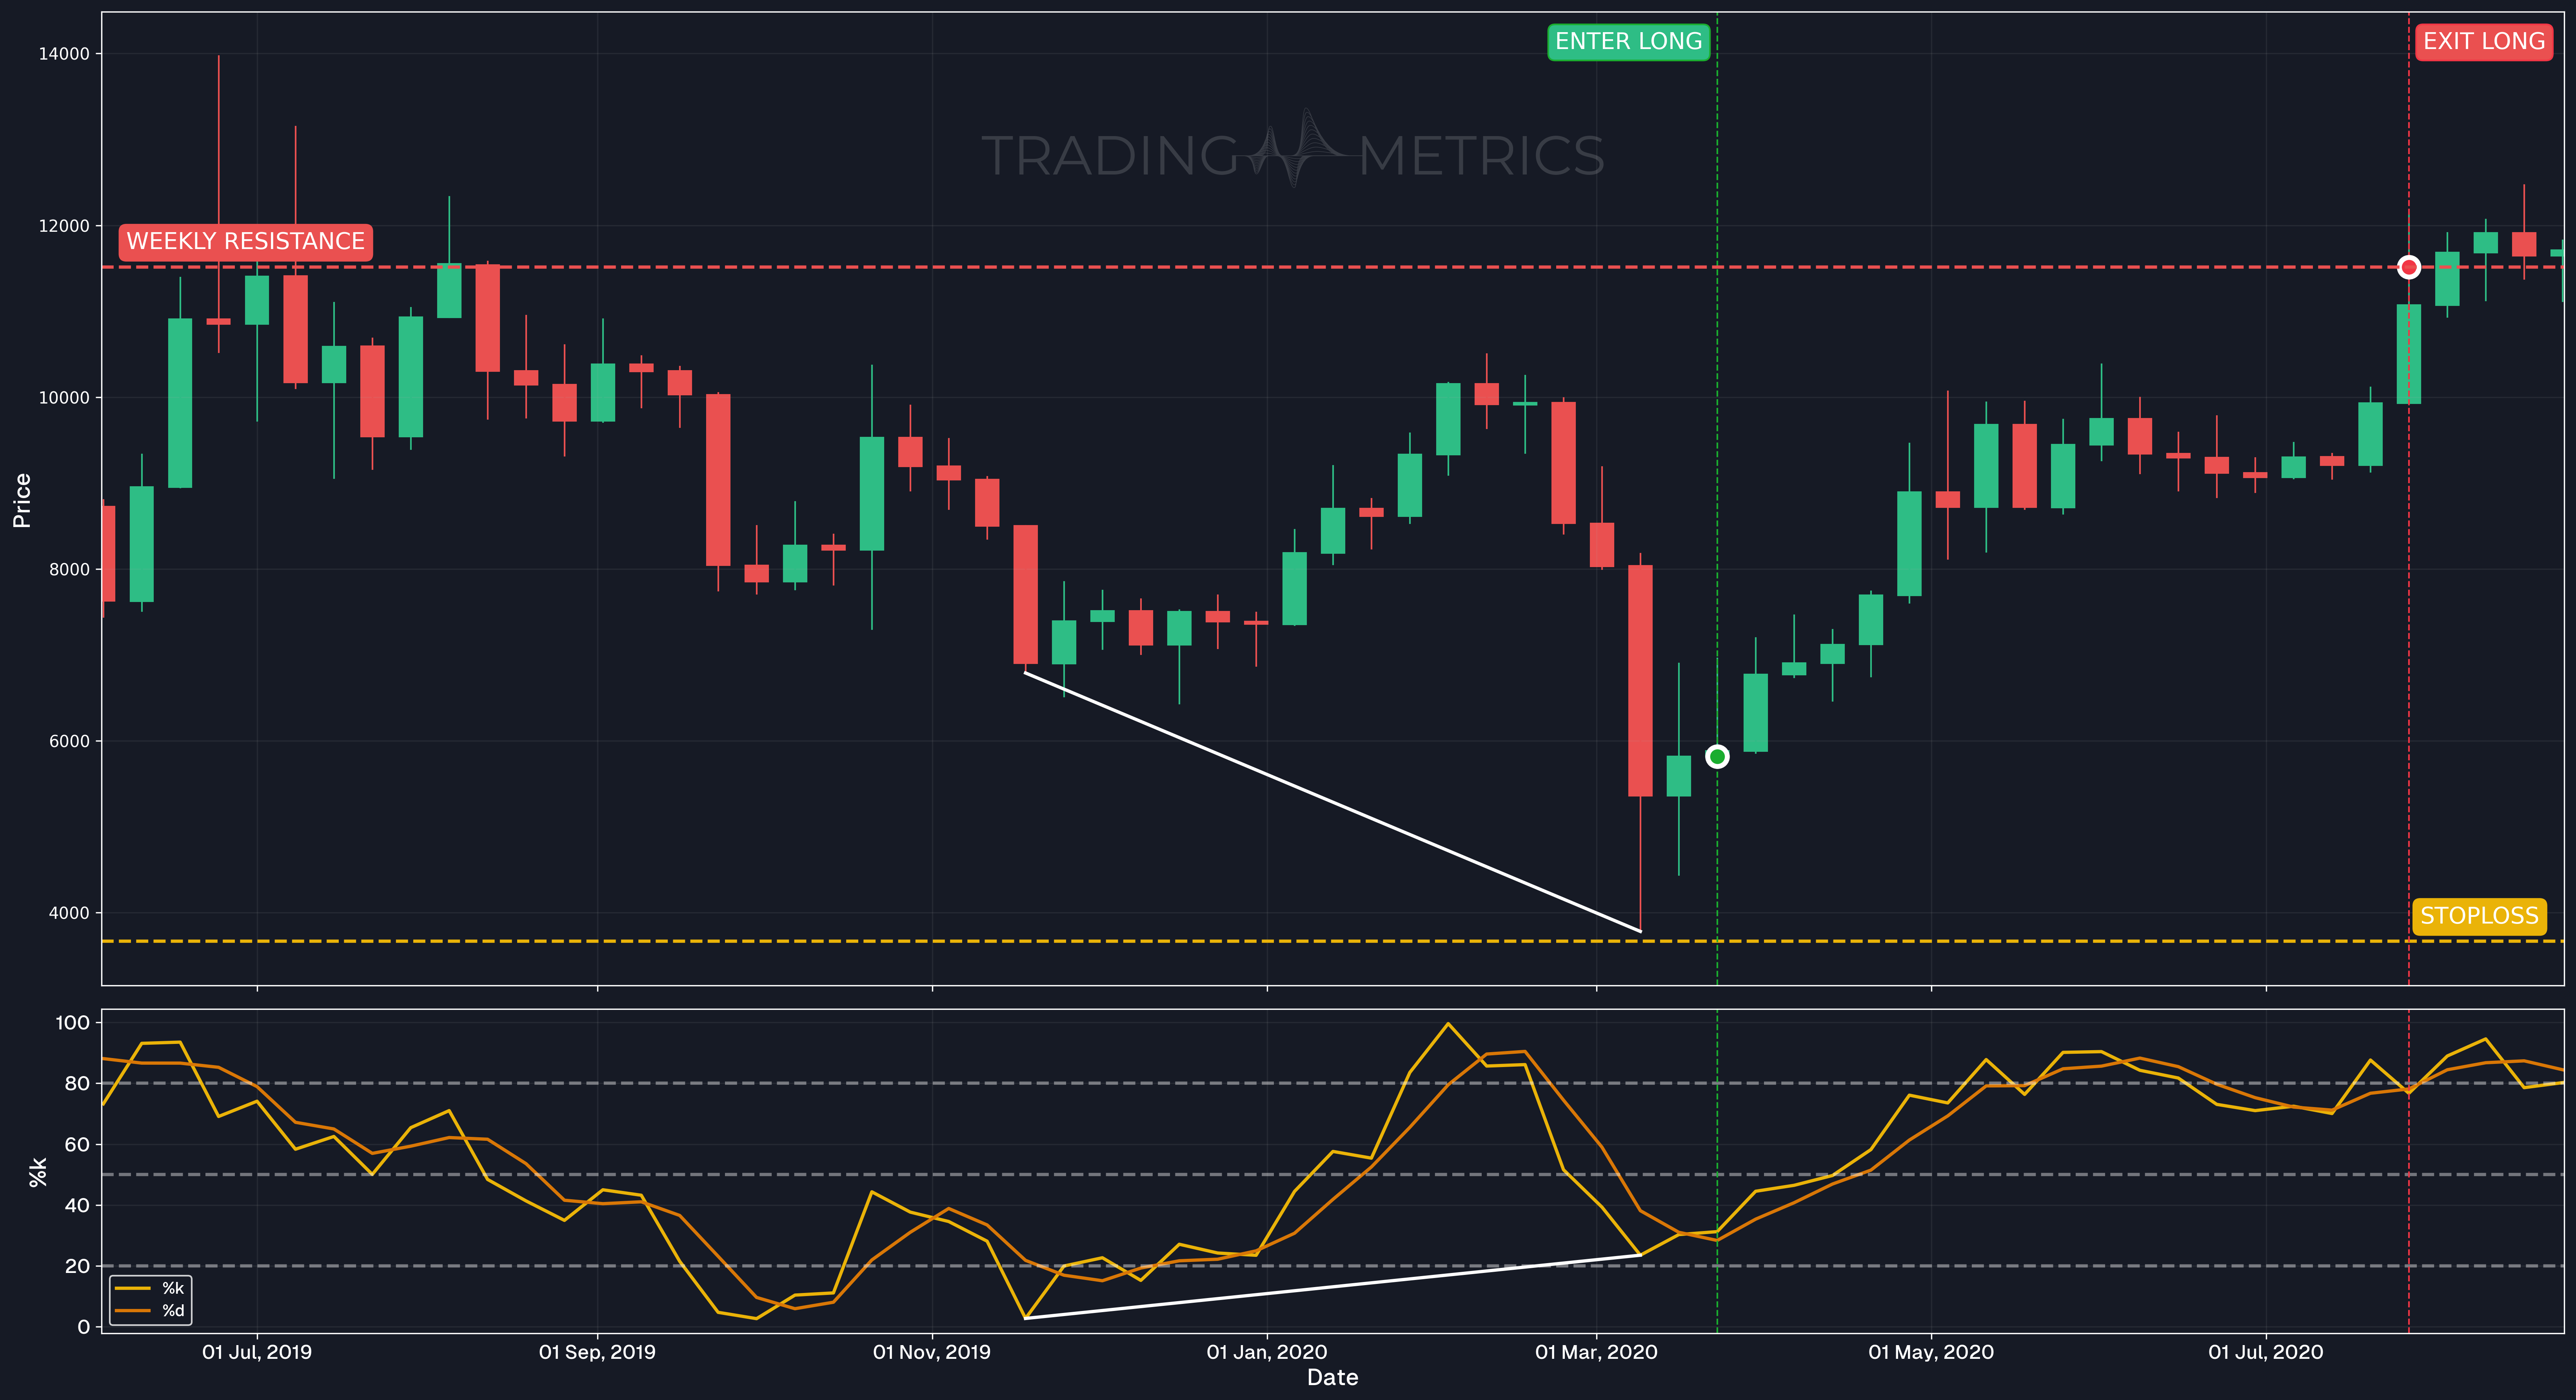
Task: Click the white stochastic divergence trendline
Action: pos(1333,1287)
